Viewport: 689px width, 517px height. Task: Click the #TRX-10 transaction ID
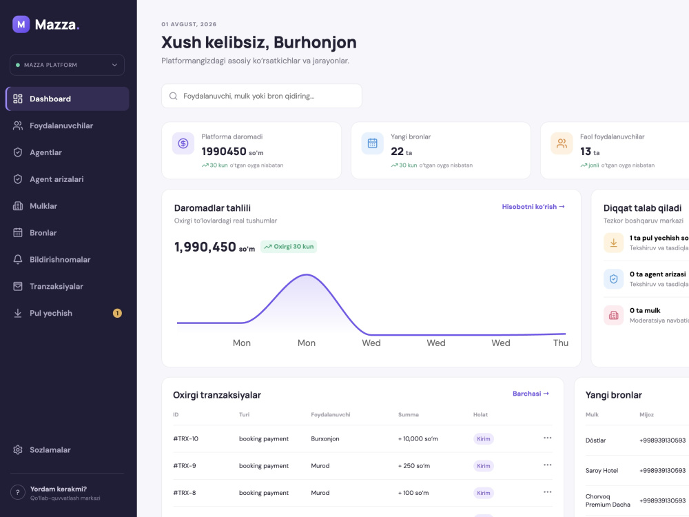coord(186,438)
